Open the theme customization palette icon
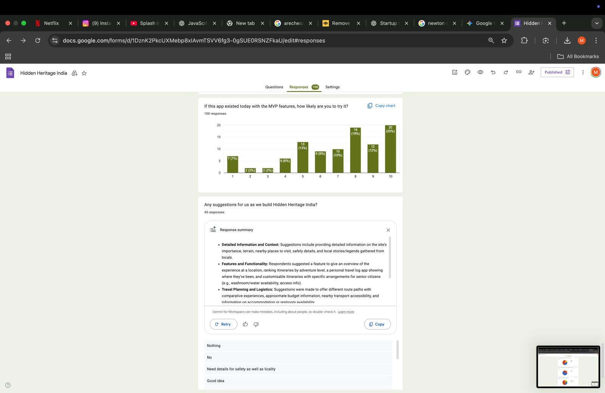 [467, 72]
